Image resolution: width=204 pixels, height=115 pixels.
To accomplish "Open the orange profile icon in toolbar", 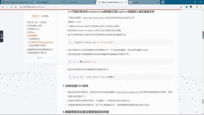I will click(x=197, y=7).
